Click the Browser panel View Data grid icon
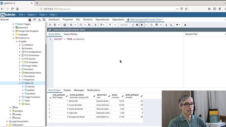The height and width of the screenshot is (127, 226). (x=35, y=20)
